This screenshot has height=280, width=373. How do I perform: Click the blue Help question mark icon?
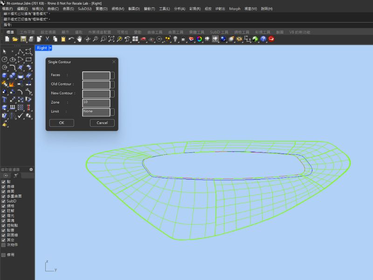click(263, 39)
